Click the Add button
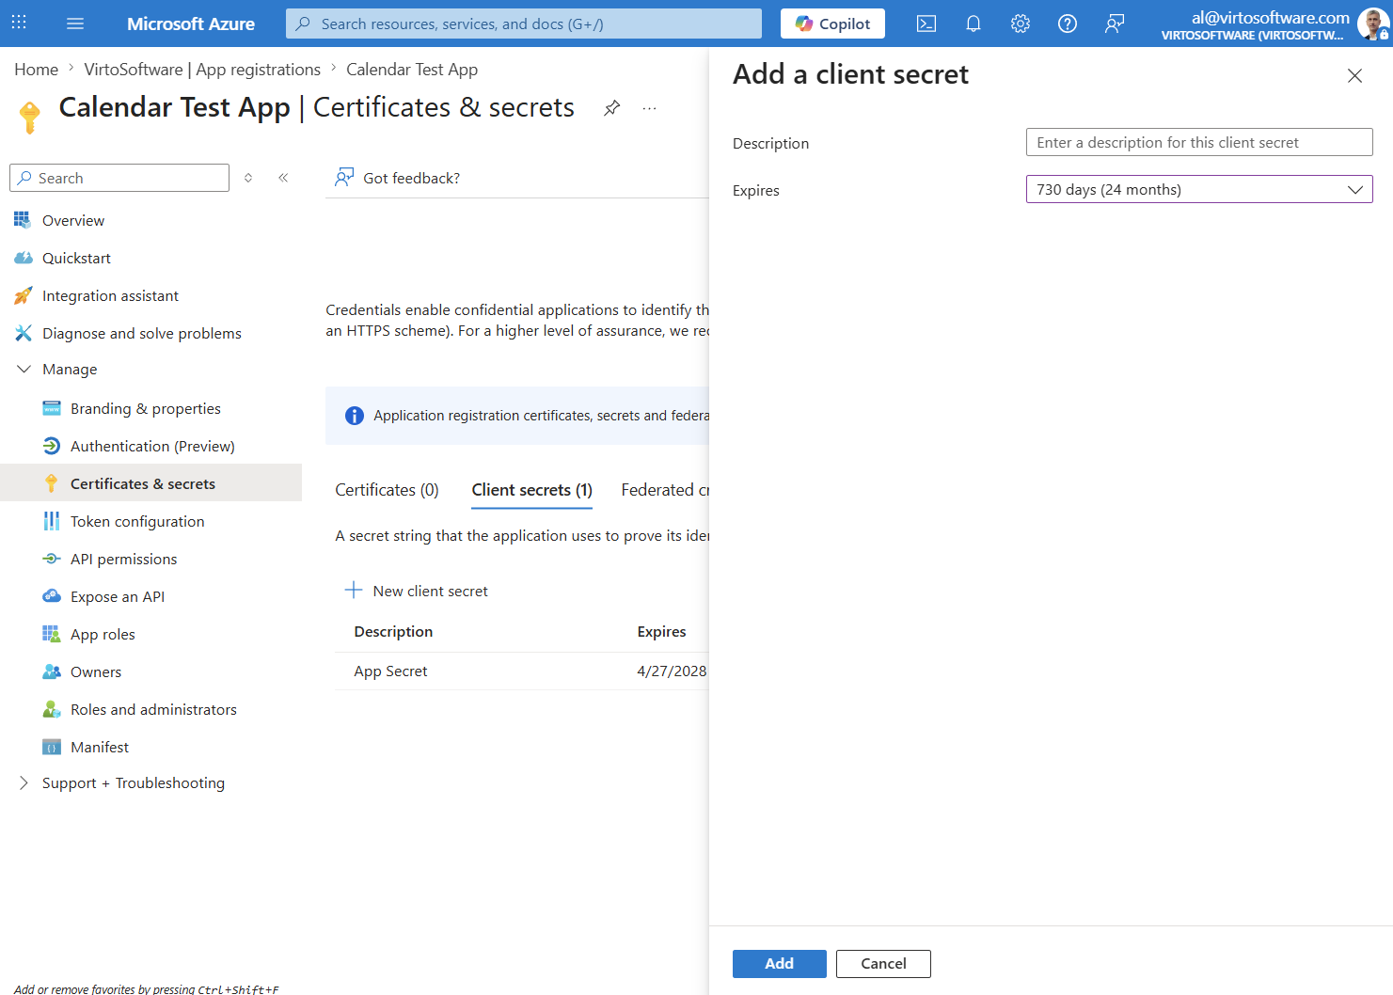Screen dimensions: 1393x995 pyautogui.click(x=780, y=964)
